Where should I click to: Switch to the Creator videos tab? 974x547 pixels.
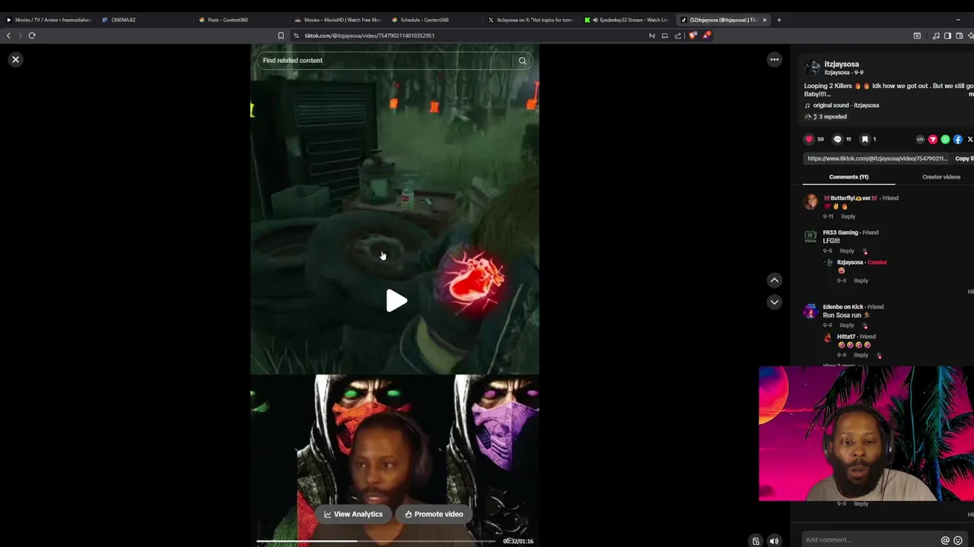(941, 177)
